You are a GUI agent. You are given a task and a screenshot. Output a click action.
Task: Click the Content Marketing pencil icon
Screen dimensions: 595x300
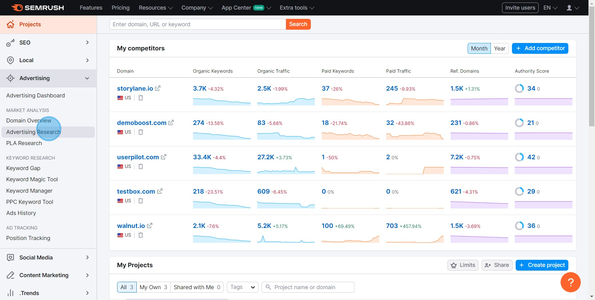11,275
